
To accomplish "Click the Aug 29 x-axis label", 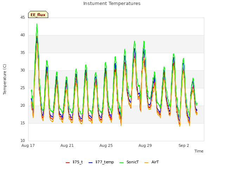I will [x=145, y=145].
